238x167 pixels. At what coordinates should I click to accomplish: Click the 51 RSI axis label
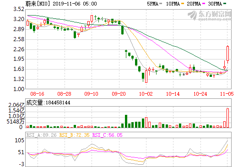pos(21,152)
